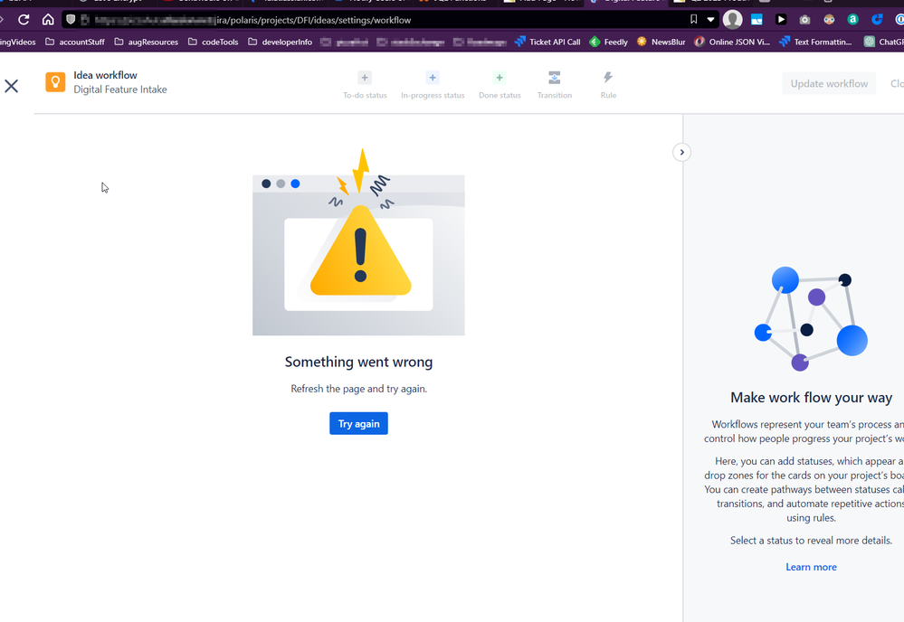Click the camera screenshot extension icon
This screenshot has width=904, height=622.
(804, 20)
